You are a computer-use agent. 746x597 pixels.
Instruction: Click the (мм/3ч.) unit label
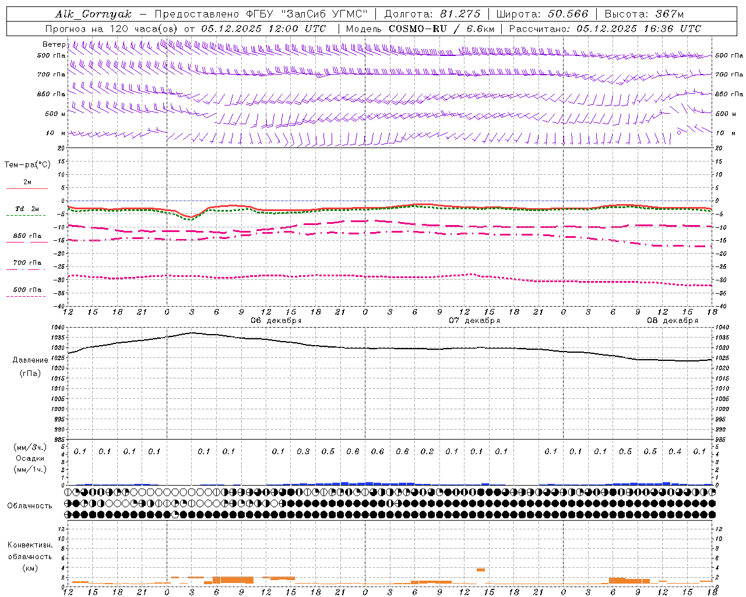(30, 447)
